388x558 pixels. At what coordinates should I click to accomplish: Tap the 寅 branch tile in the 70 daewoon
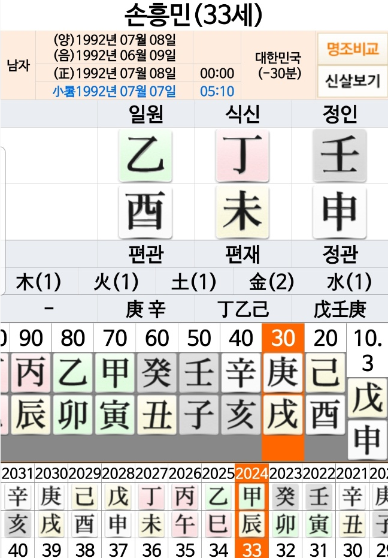(x=115, y=415)
